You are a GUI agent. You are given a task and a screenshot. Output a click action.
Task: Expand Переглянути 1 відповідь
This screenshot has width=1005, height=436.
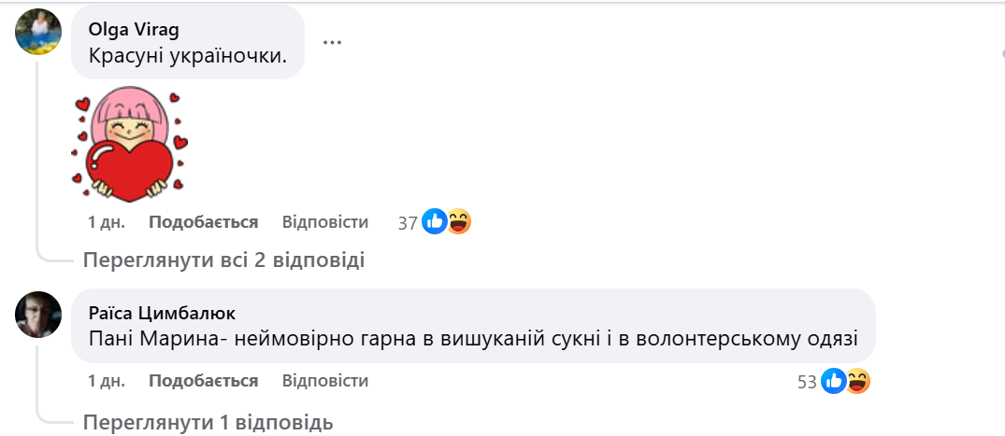[x=208, y=422]
